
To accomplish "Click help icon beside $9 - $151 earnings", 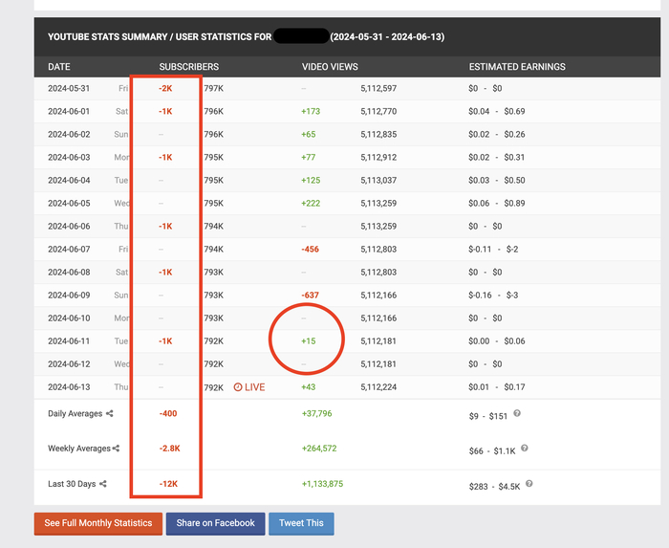I will point(517,413).
